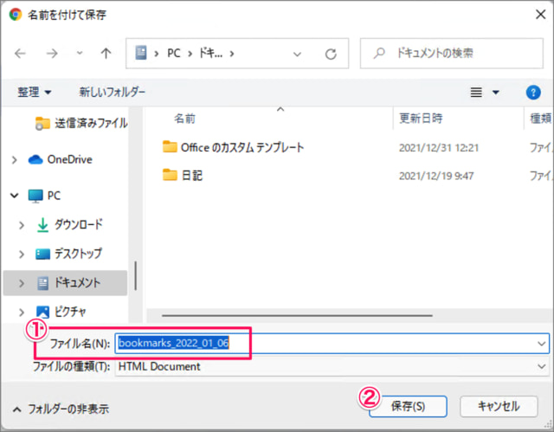Open the help question mark icon
The height and width of the screenshot is (432, 554).
click(533, 92)
